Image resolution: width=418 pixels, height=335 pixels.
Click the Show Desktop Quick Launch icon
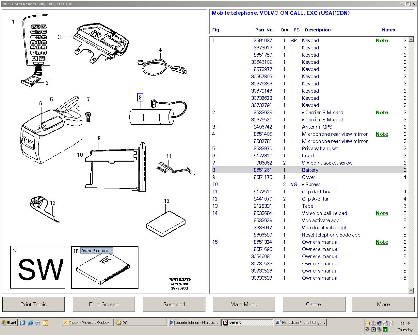(23, 323)
